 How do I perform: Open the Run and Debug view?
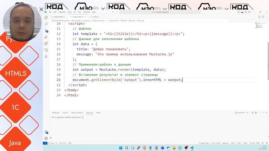[46, 37]
